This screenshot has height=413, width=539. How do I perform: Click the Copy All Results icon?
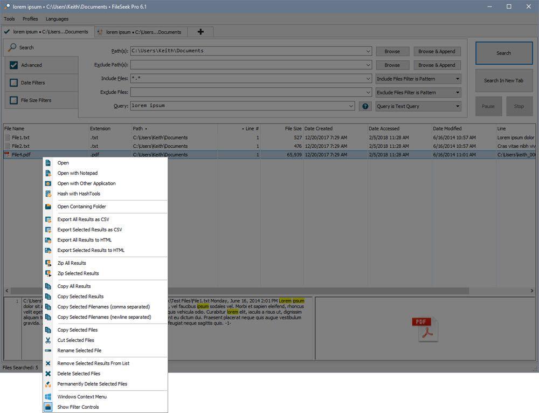pyautogui.click(x=48, y=286)
